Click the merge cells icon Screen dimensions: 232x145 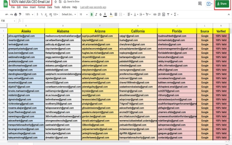(x=120, y=14)
